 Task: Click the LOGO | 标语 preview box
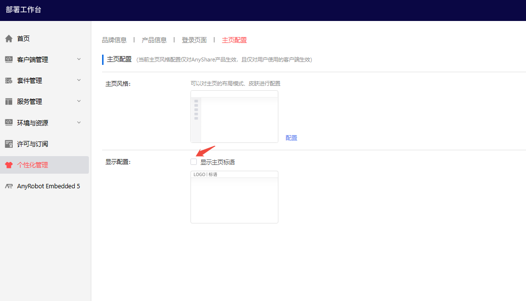(x=234, y=197)
